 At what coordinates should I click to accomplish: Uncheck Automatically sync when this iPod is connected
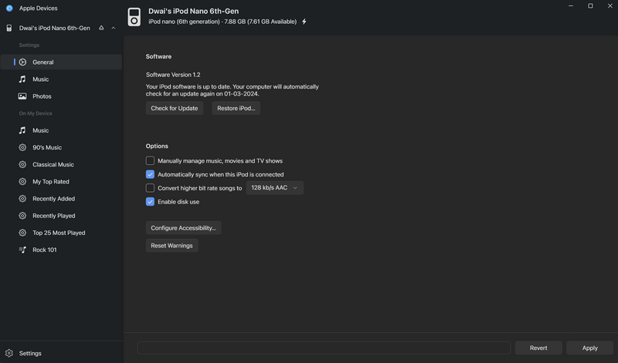coord(150,174)
